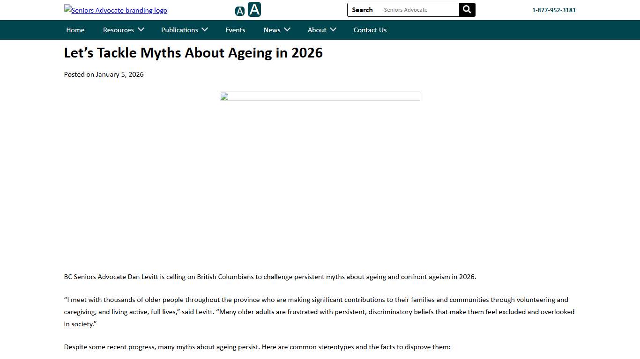
Task: Click the Contact Us link
Action: point(370,29)
